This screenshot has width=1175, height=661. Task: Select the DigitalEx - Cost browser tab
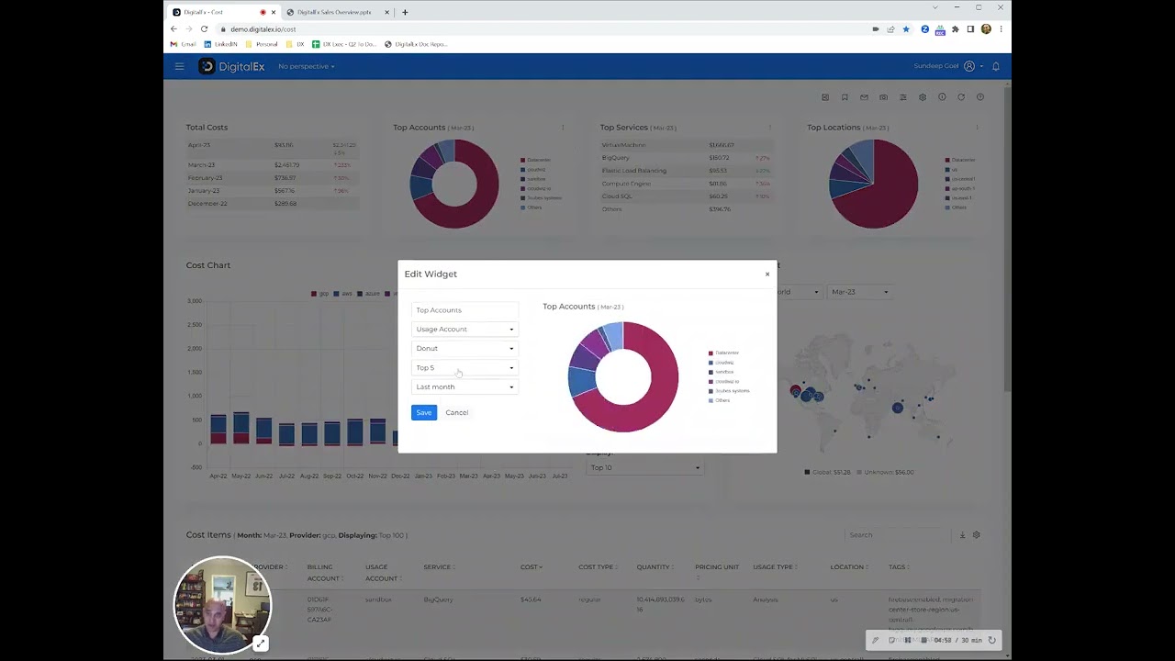[x=224, y=12]
